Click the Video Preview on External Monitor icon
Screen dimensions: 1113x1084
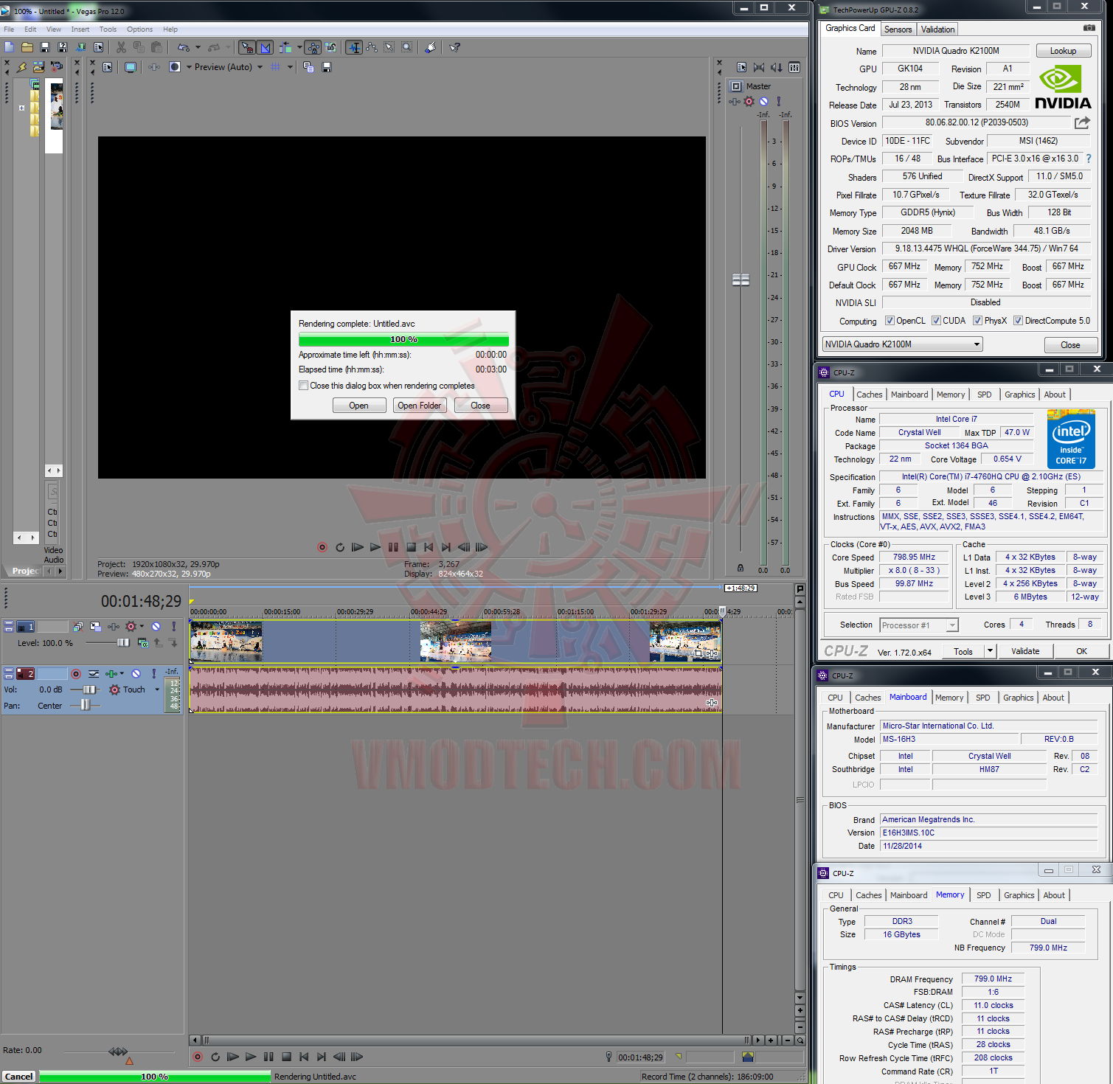coord(131,67)
